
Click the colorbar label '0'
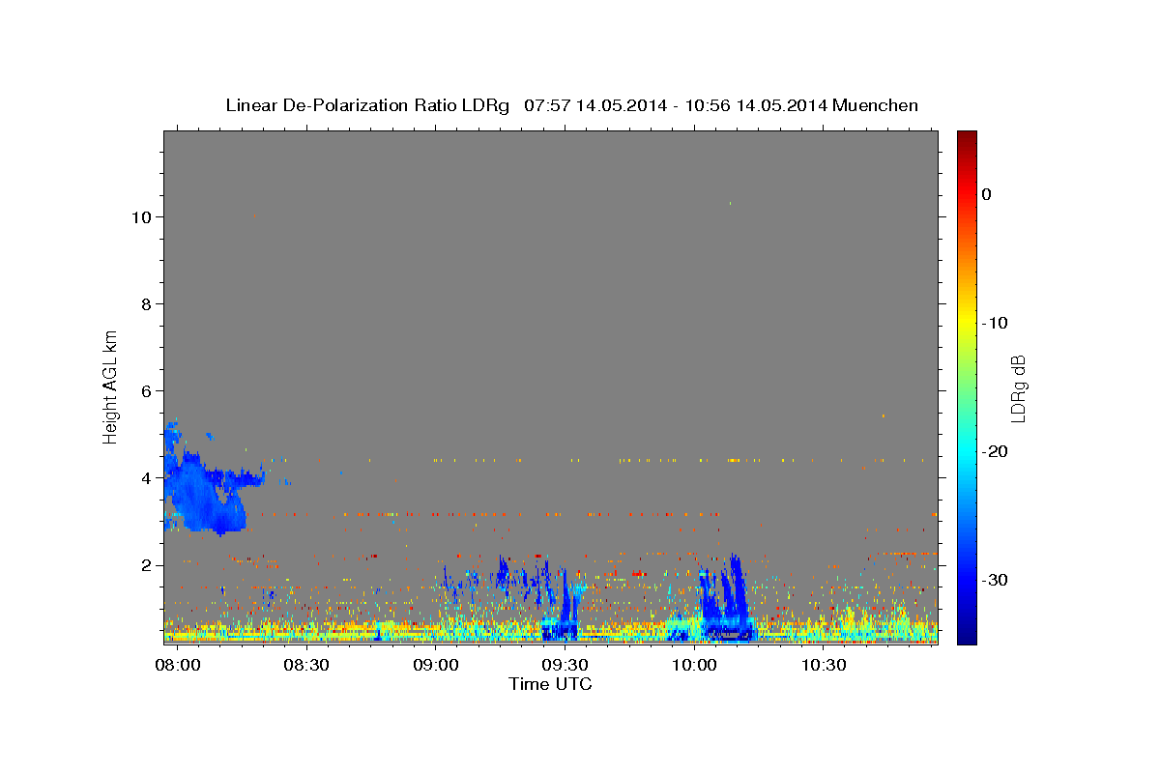[x=986, y=194]
